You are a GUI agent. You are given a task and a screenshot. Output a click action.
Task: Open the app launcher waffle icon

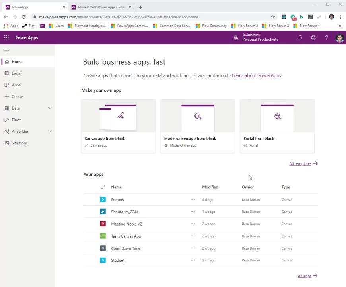(6, 37)
